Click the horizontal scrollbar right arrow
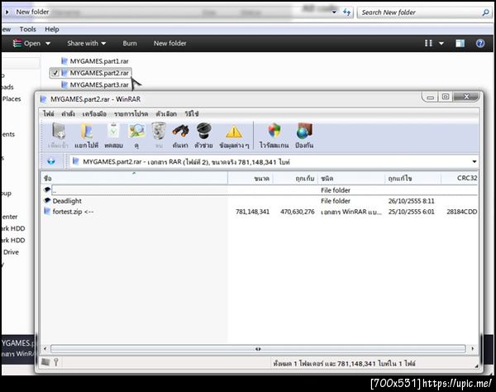This screenshot has height=392, width=496. pyautogui.click(x=472, y=349)
